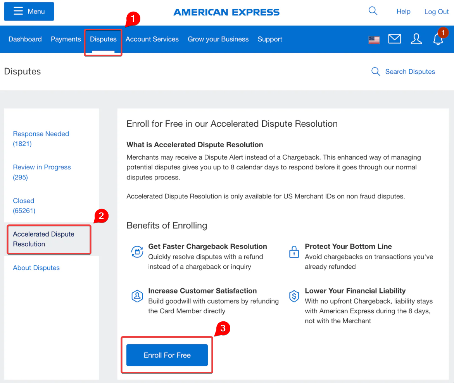Click the US flag country icon
Screen dimensions: 454x383
click(374, 40)
